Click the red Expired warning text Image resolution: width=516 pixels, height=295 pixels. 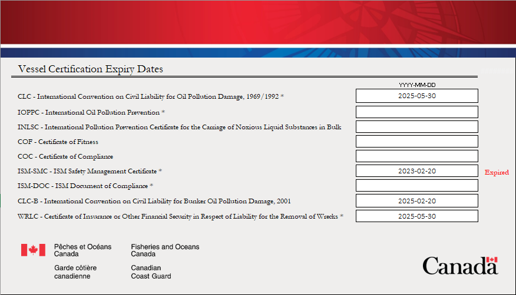click(x=496, y=172)
